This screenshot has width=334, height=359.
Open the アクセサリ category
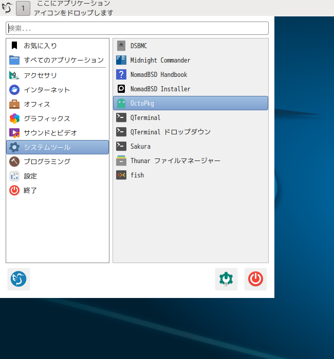(41, 75)
